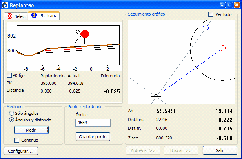
Task: Click the Guardar punto button
Action: [x=93, y=137]
